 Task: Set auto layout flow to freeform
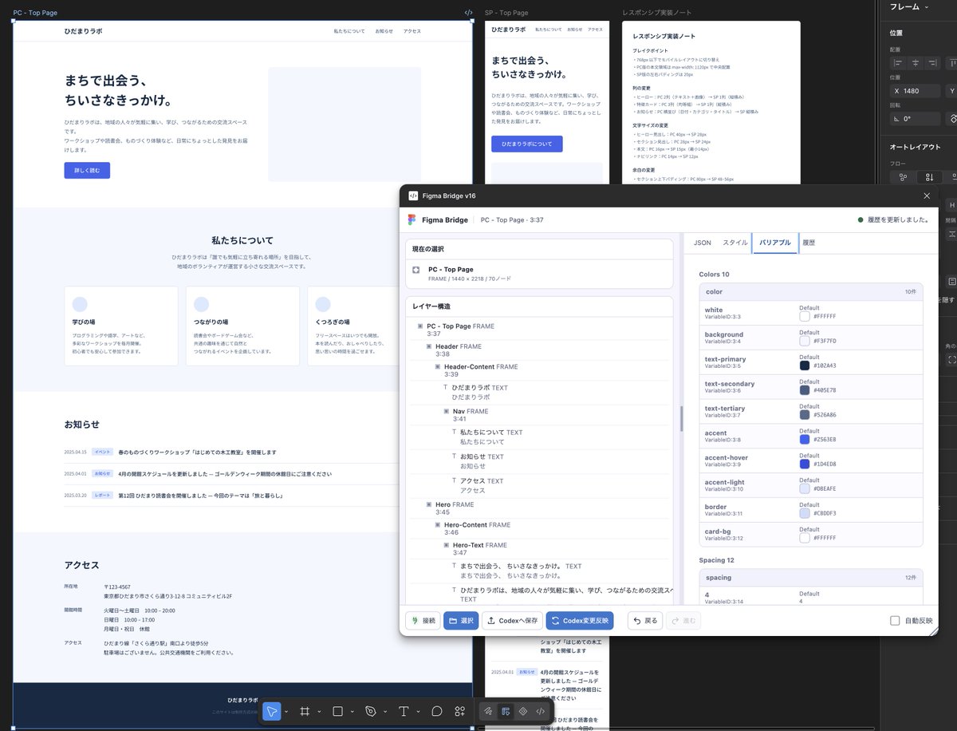(903, 177)
